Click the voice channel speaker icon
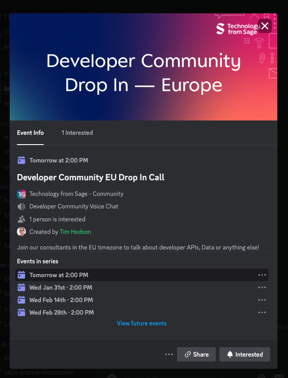The width and height of the screenshot is (288, 378). (x=21, y=207)
